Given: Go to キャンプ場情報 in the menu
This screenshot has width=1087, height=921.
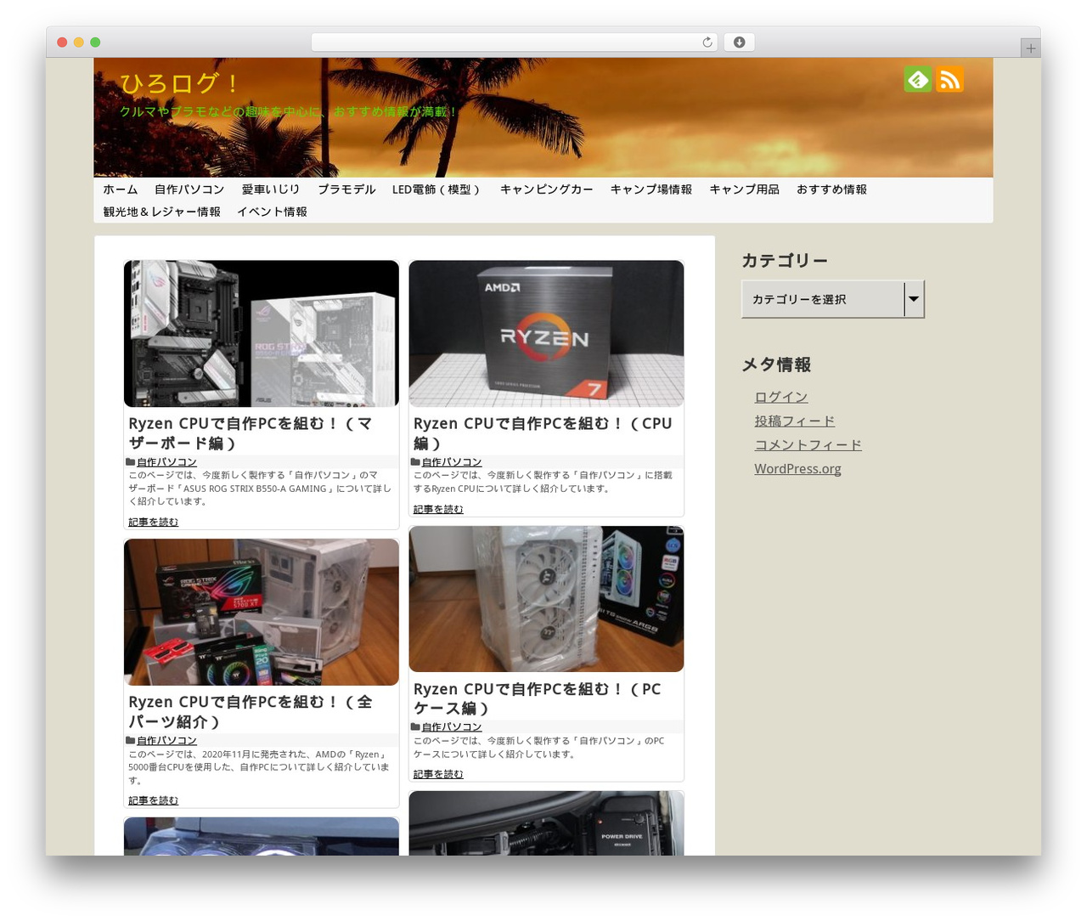Looking at the screenshot, I should (651, 189).
